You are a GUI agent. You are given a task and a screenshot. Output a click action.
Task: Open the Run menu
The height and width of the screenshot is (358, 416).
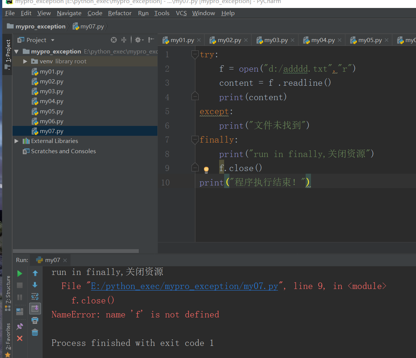pyautogui.click(x=143, y=13)
